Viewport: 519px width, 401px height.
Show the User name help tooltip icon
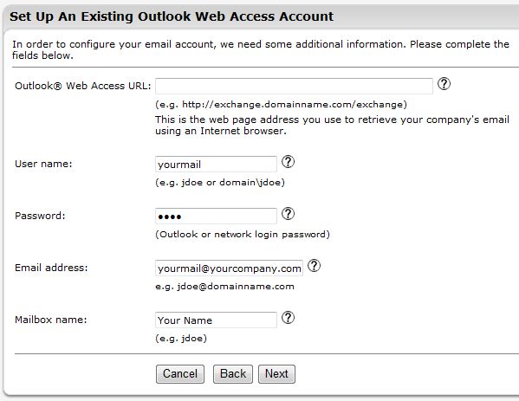(x=288, y=162)
